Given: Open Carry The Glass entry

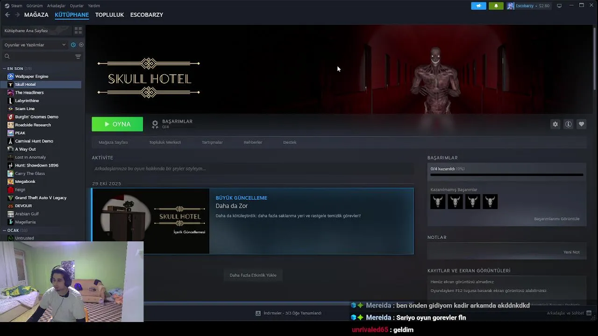Looking at the screenshot, I should (30, 174).
